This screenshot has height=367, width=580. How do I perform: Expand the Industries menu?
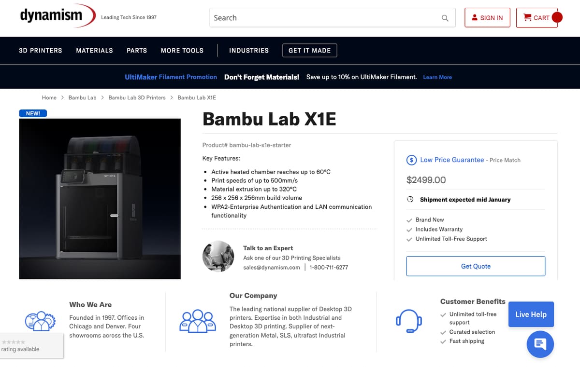coord(249,50)
